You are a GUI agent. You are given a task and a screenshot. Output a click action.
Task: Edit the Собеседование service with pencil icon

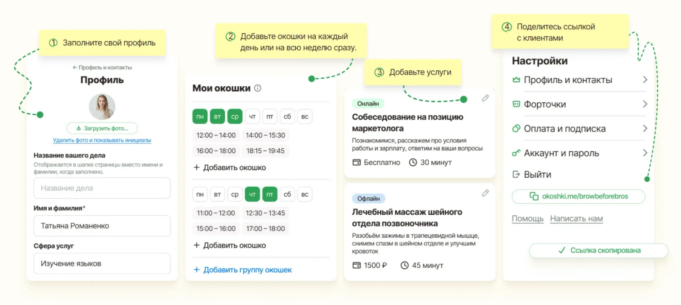tap(485, 98)
